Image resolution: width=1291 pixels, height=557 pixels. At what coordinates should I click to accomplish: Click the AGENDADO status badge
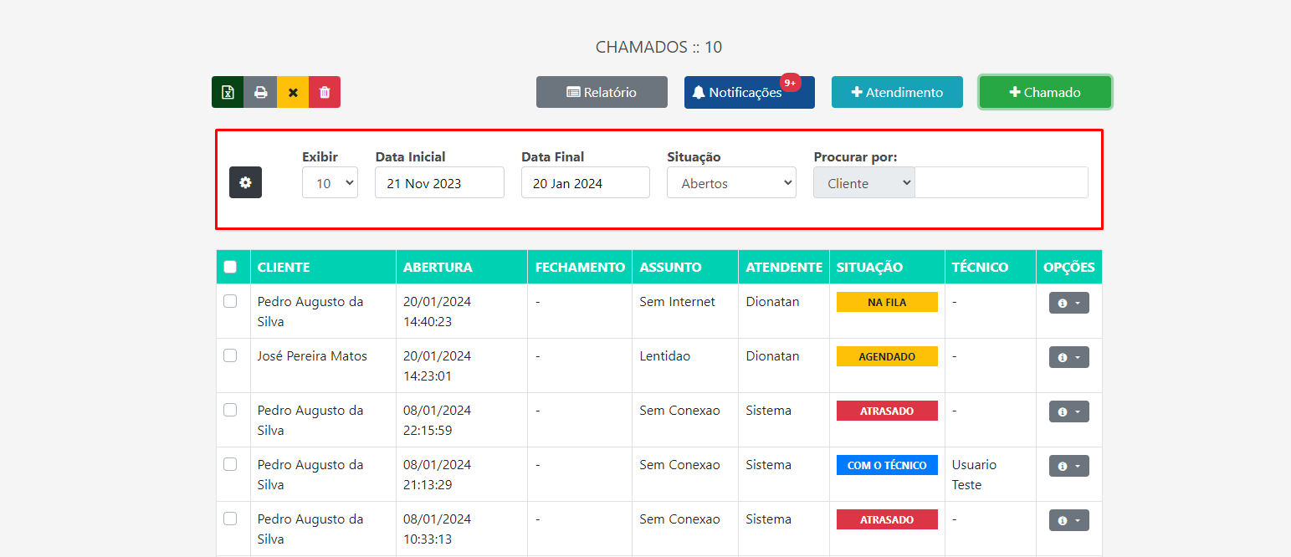point(886,355)
